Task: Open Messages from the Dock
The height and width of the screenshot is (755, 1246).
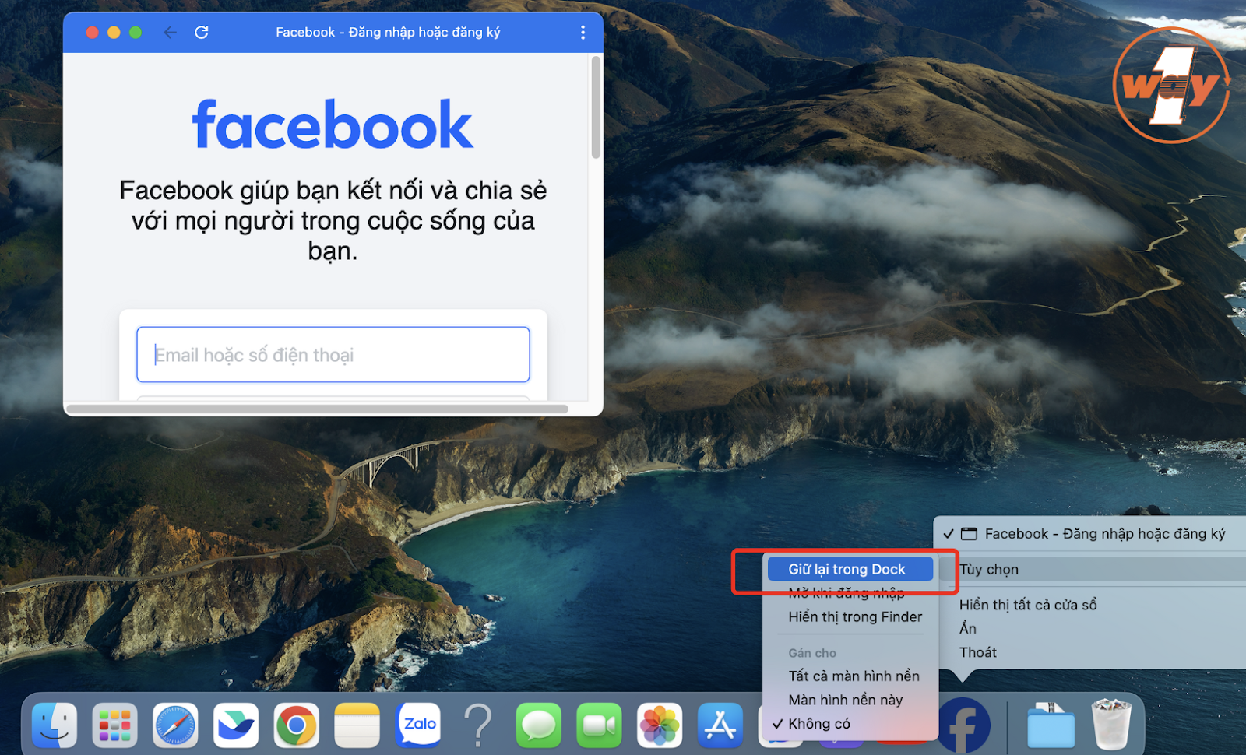Action: click(x=539, y=725)
